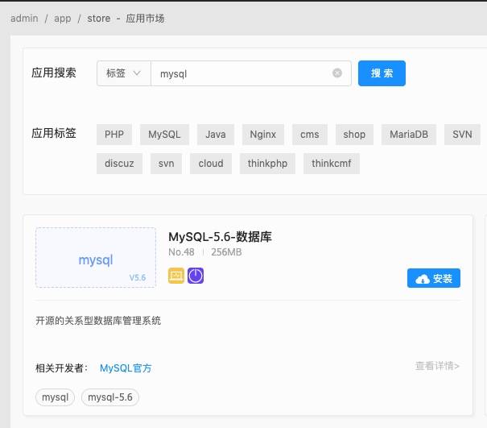This screenshot has width=487, height=428.
Task: Choose the shop tag
Action: (x=354, y=135)
